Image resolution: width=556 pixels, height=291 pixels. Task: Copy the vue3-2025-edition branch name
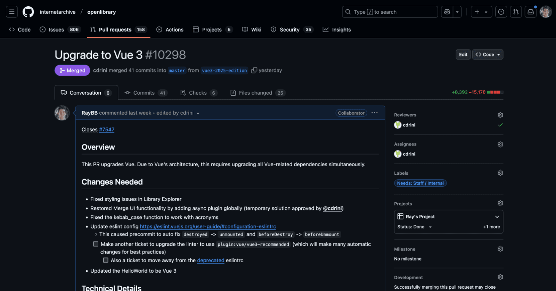(254, 70)
